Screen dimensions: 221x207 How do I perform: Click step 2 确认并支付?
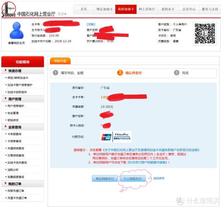[129, 73]
